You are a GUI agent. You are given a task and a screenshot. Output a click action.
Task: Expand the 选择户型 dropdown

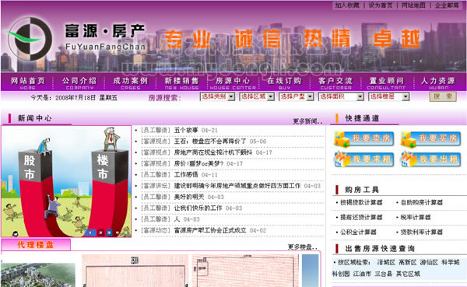(x=297, y=96)
